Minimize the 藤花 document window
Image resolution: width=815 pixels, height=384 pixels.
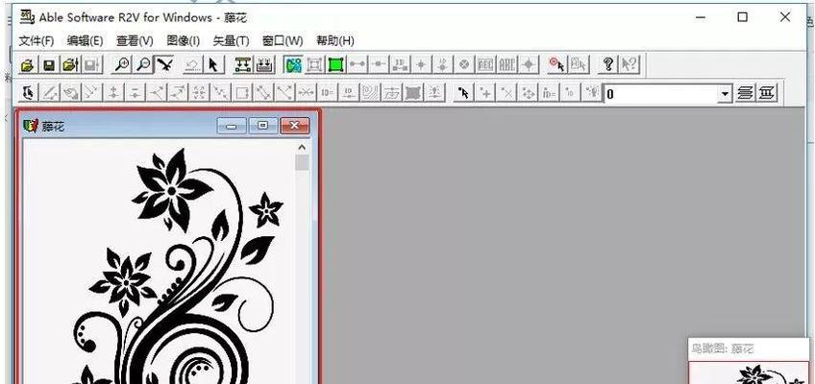tap(232, 126)
